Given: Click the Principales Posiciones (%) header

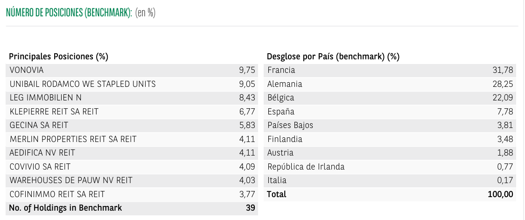Looking at the screenshot, I should 59,57.
